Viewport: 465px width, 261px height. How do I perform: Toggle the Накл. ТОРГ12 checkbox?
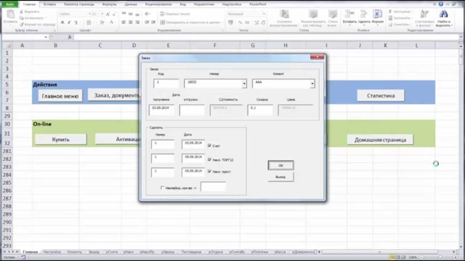pyautogui.click(x=209, y=159)
